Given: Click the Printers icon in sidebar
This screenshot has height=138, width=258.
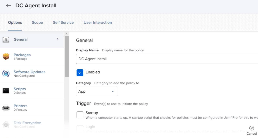Looking at the screenshot, I should [x=6, y=108].
